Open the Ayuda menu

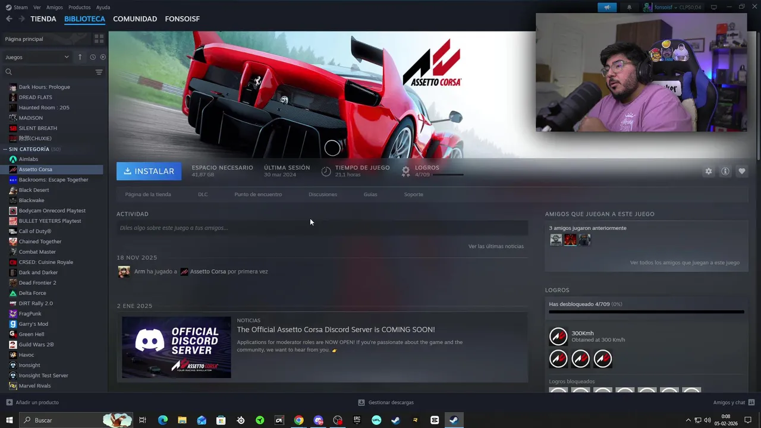pos(103,7)
